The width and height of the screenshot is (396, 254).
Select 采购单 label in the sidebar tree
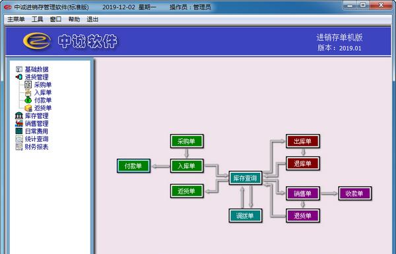click(x=43, y=85)
